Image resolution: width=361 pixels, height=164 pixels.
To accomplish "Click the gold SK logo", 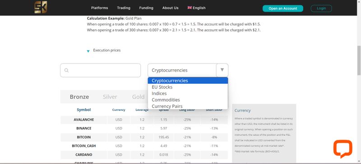I will coord(41,7).
